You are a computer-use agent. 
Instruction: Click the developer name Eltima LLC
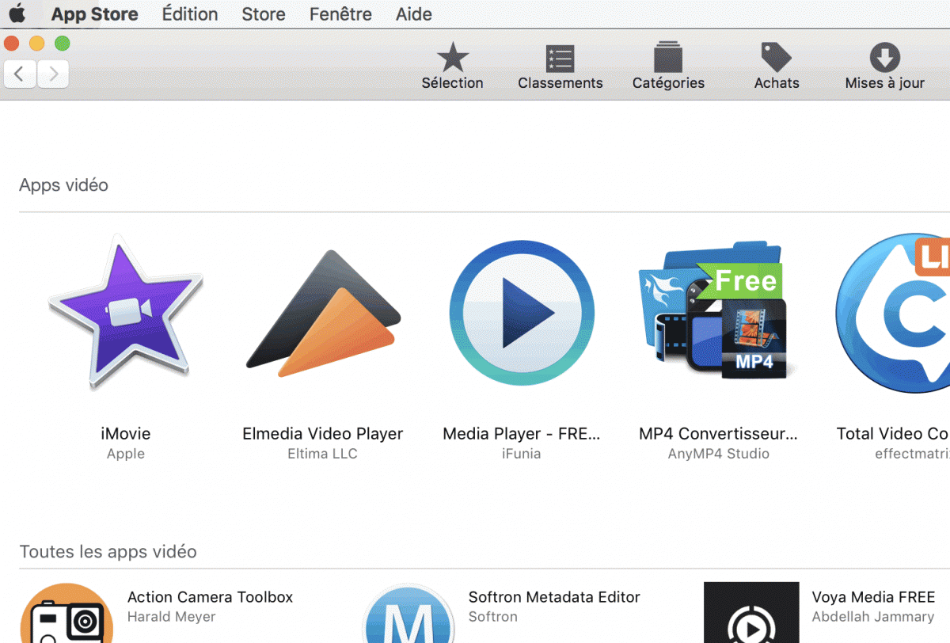(323, 454)
